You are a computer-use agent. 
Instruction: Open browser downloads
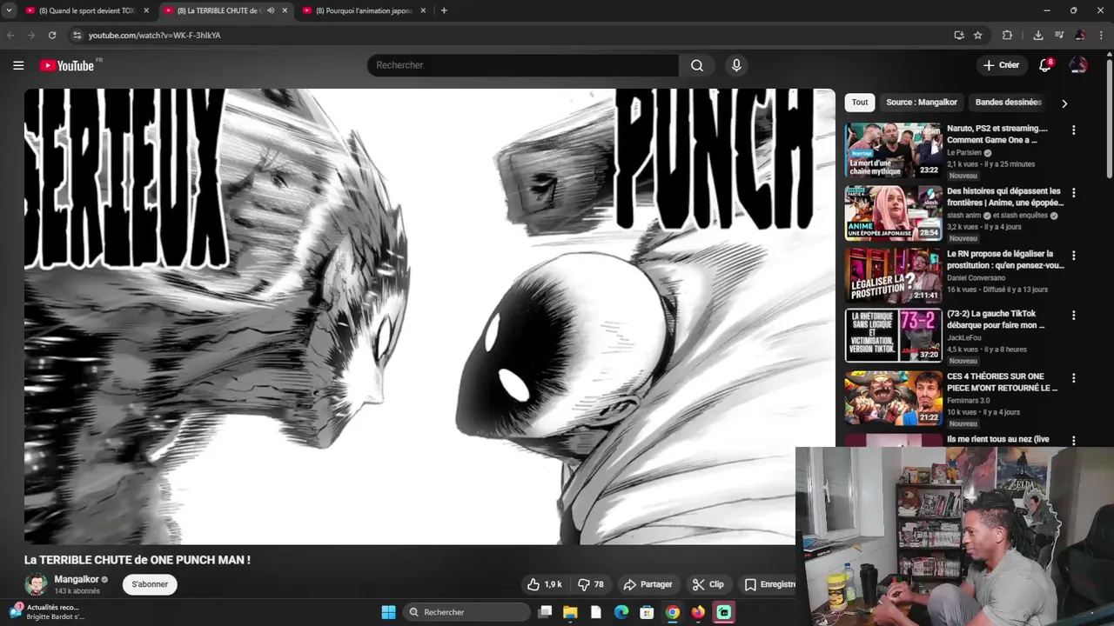1038,35
